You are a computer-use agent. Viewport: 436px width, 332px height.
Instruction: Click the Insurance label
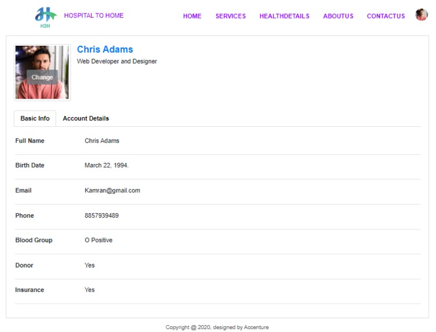pyautogui.click(x=30, y=290)
